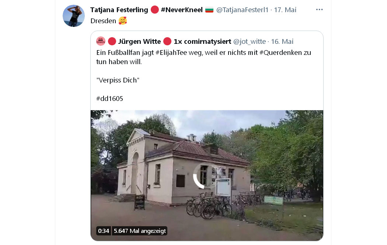Click the red circle before Jürgen Witte
Image resolution: width=387 pixels, height=245 pixels.
point(112,42)
